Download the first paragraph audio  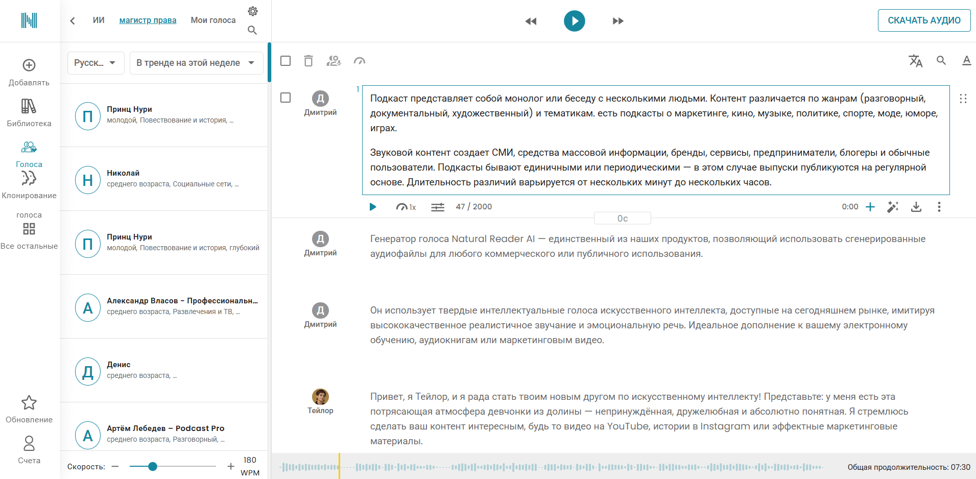(916, 207)
